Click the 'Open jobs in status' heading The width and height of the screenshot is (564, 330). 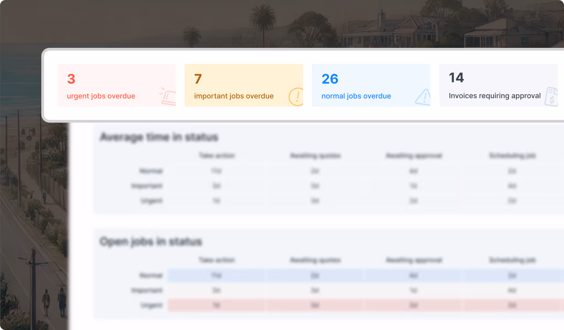point(151,241)
